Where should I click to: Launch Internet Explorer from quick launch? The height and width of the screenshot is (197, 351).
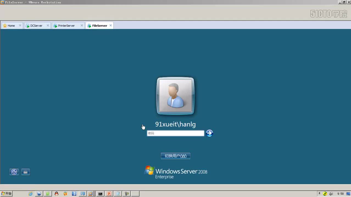pyautogui.click(x=30, y=194)
